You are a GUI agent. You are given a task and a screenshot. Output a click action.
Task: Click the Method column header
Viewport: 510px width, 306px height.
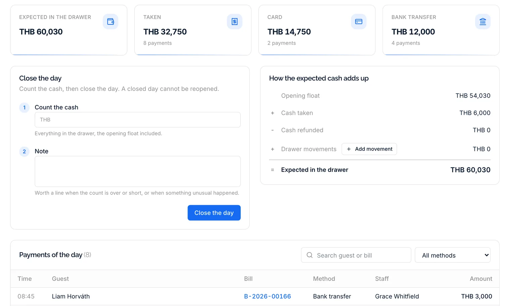pyautogui.click(x=324, y=279)
